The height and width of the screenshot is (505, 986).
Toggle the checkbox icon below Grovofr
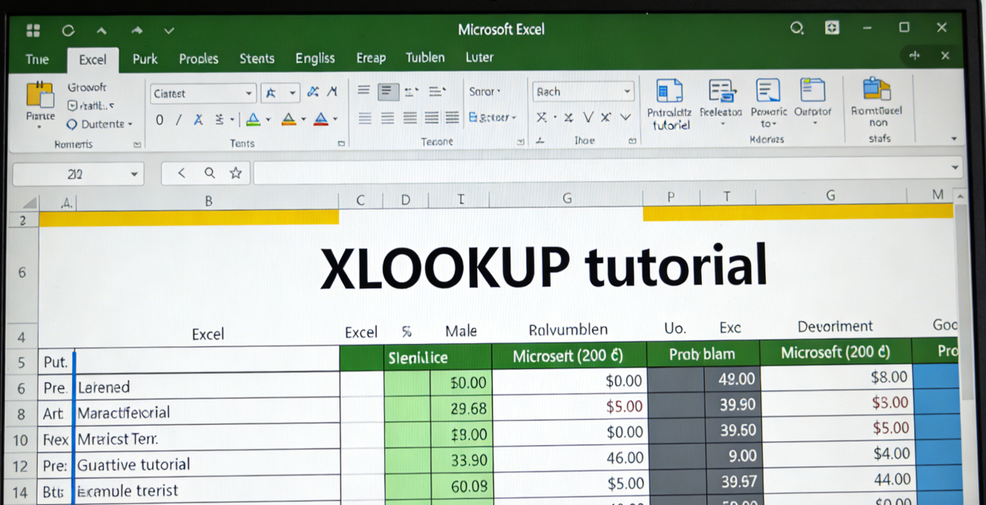tap(72, 105)
